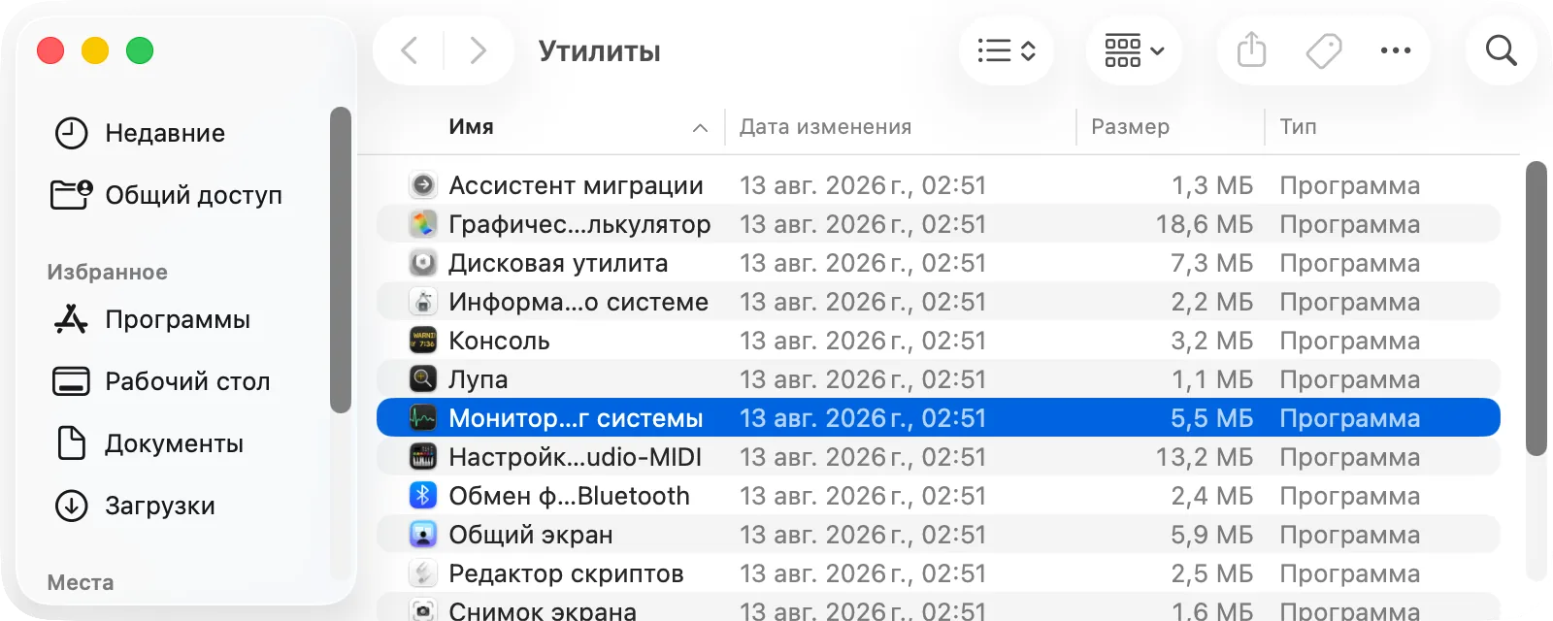Select the row named Редактор скриптов
Screen dimensions: 1553x621
(939, 572)
